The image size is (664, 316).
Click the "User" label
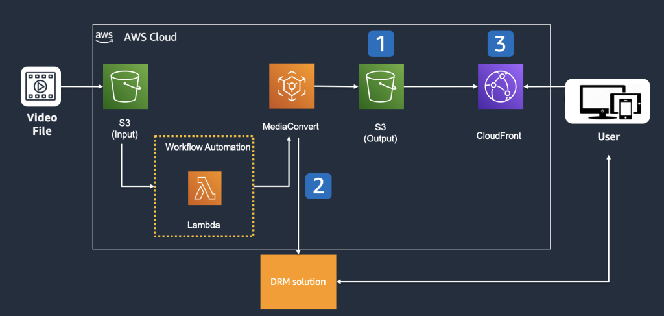[x=608, y=137]
